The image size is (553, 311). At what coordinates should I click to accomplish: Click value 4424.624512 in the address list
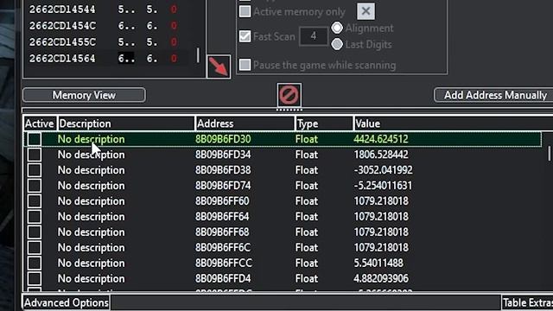[x=381, y=139]
